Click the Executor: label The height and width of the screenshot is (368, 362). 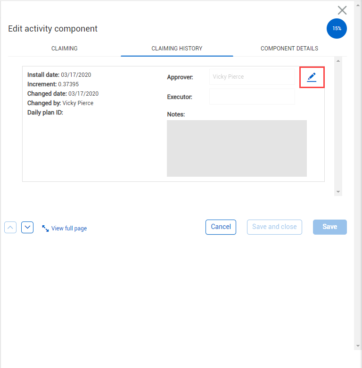coord(180,97)
